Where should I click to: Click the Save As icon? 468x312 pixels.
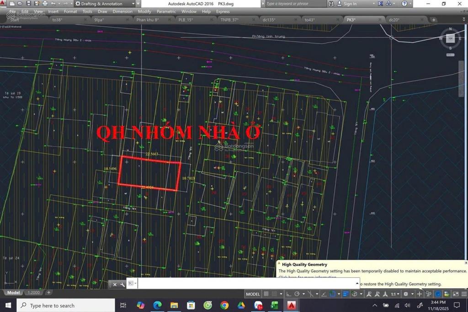[37, 4]
